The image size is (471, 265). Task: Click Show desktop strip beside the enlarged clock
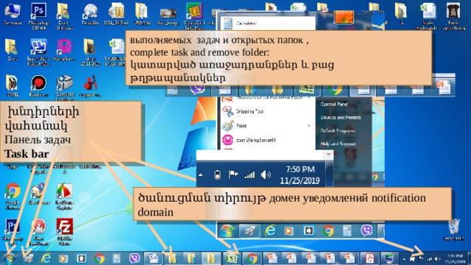click(x=330, y=174)
